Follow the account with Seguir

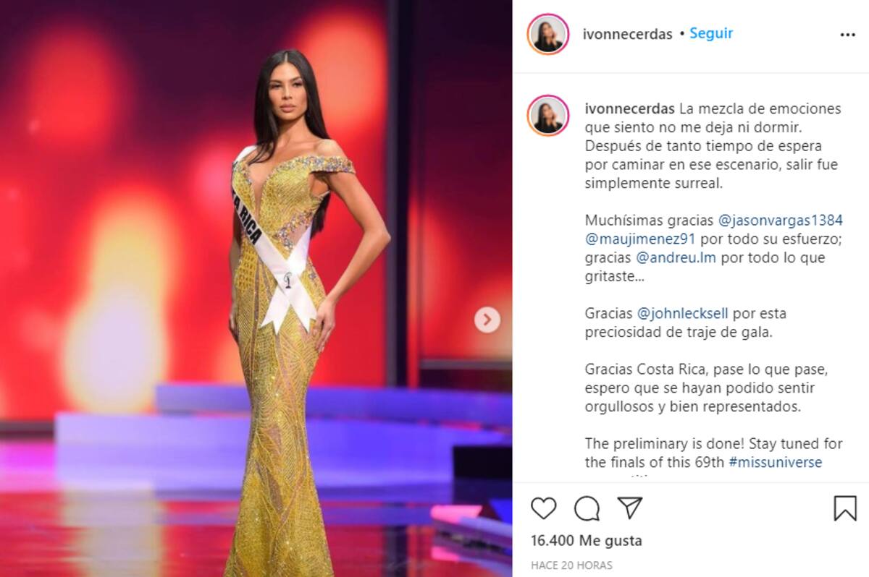click(x=711, y=33)
